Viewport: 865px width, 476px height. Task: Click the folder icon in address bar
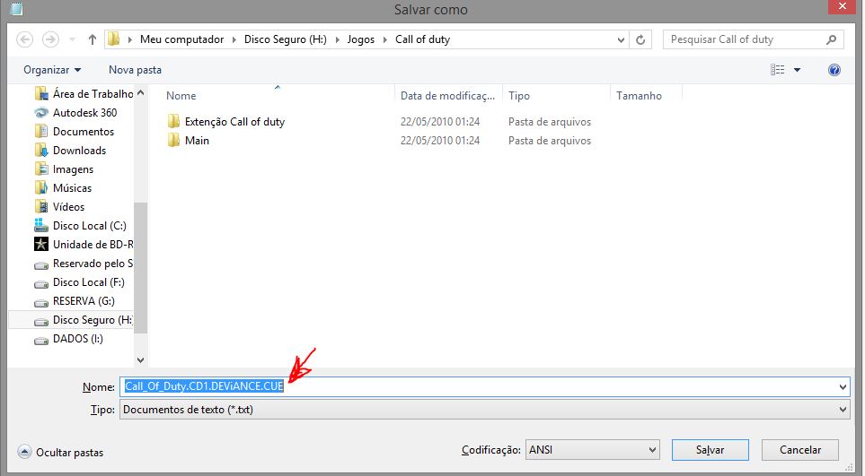(x=114, y=39)
